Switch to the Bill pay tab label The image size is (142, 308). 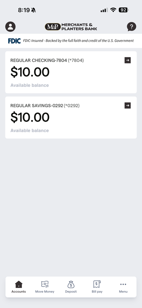click(97, 291)
